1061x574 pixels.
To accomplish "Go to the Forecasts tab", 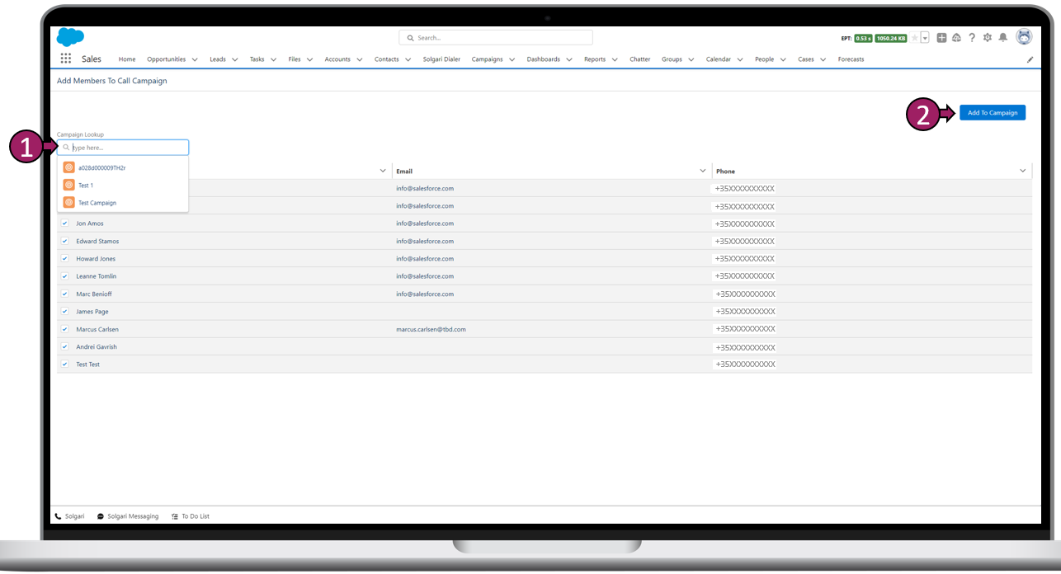I will click(x=851, y=59).
